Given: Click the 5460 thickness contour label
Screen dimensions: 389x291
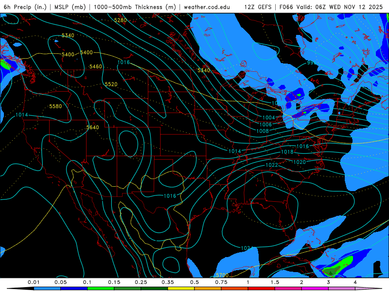Looking at the screenshot, I should [95, 66].
